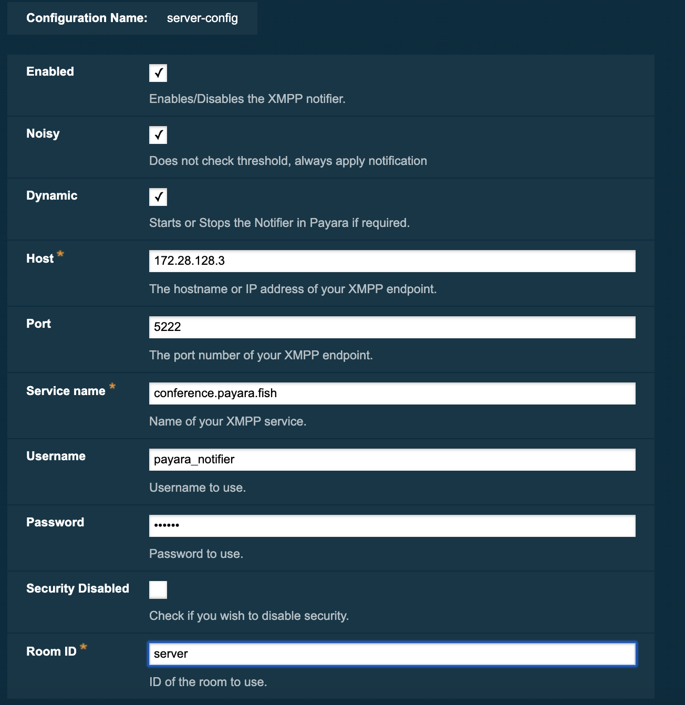The image size is (685, 705).
Task: Click the Service name field
Action: click(x=392, y=393)
